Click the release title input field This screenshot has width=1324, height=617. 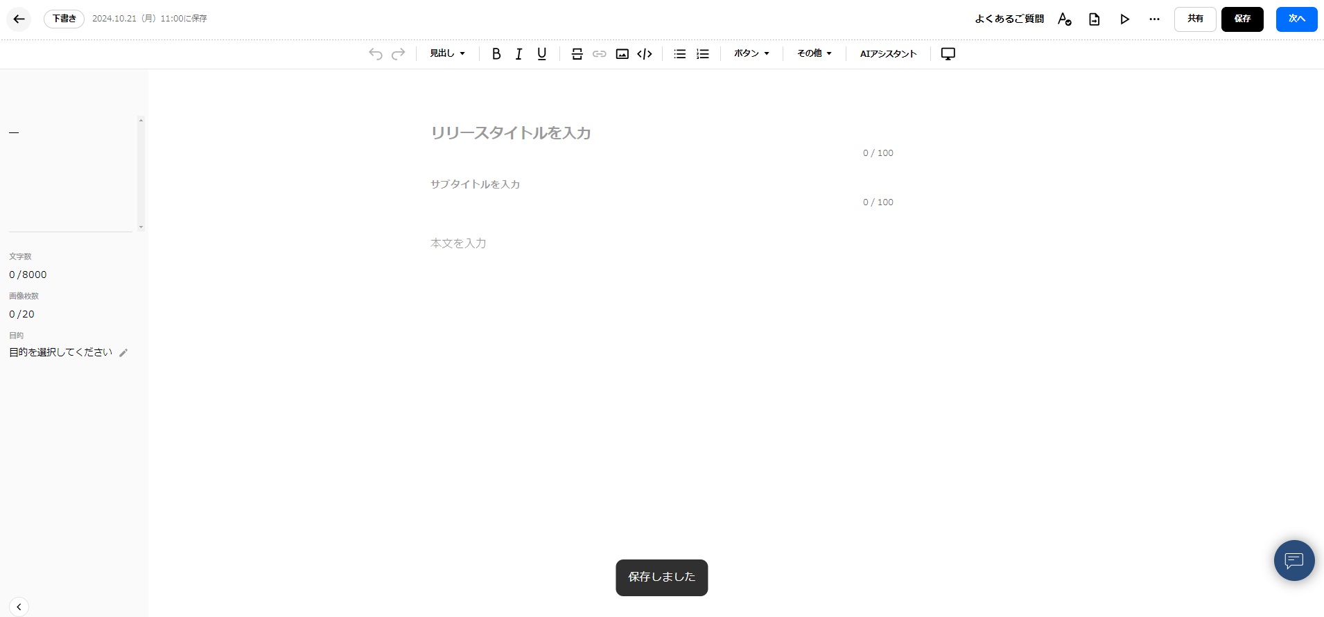(x=662, y=132)
